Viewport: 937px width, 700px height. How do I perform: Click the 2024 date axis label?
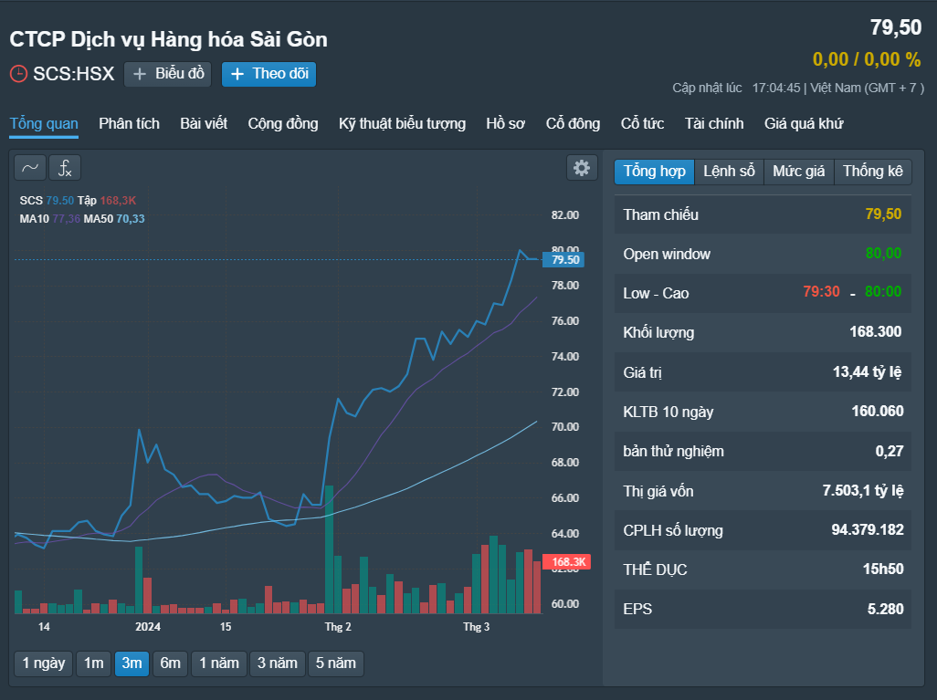tap(148, 627)
